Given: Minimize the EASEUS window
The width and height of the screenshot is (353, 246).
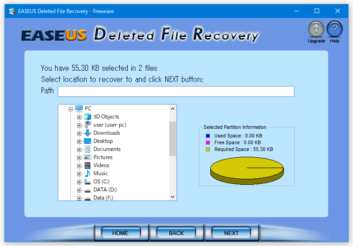Looking at the screenshot, I should click(x=297, y=11).
